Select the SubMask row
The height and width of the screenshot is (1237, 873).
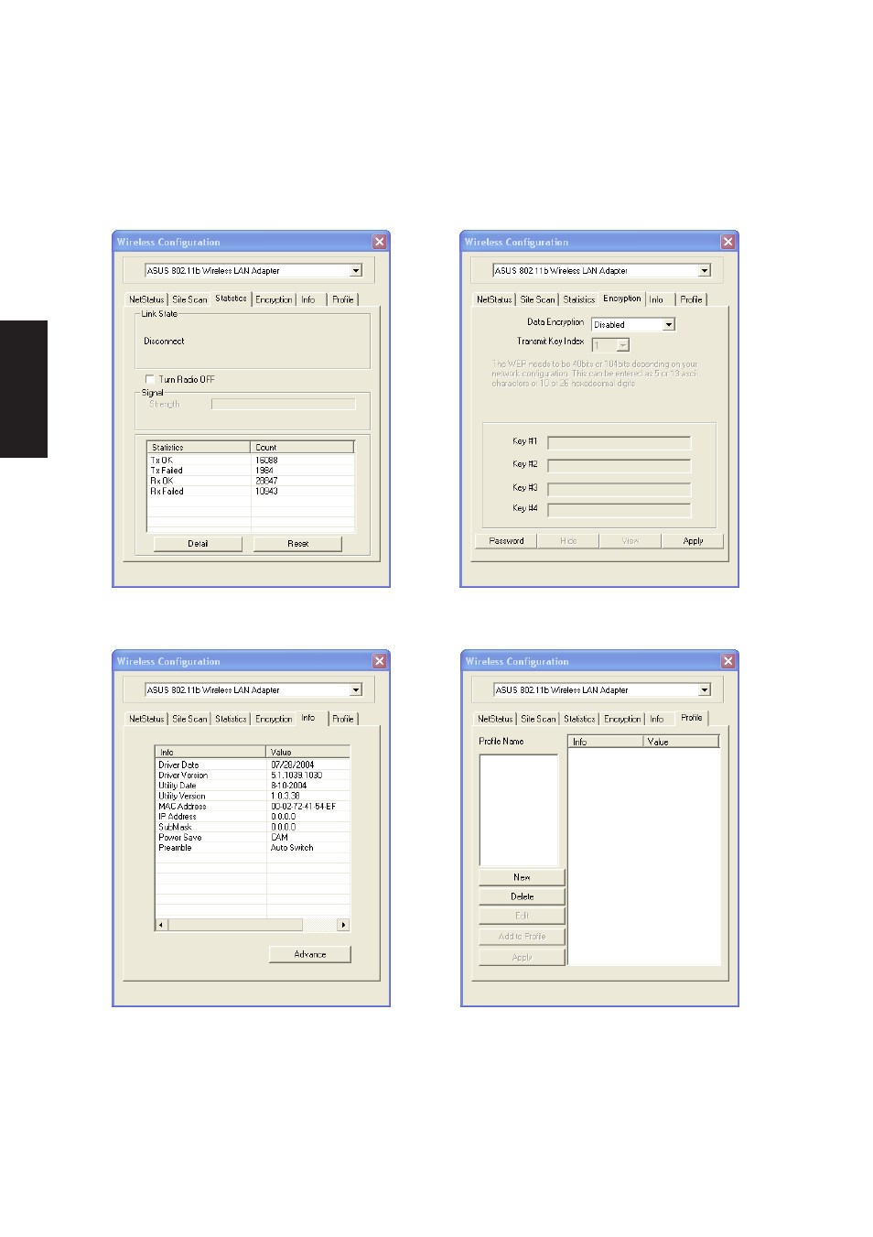tap(253, 827)
